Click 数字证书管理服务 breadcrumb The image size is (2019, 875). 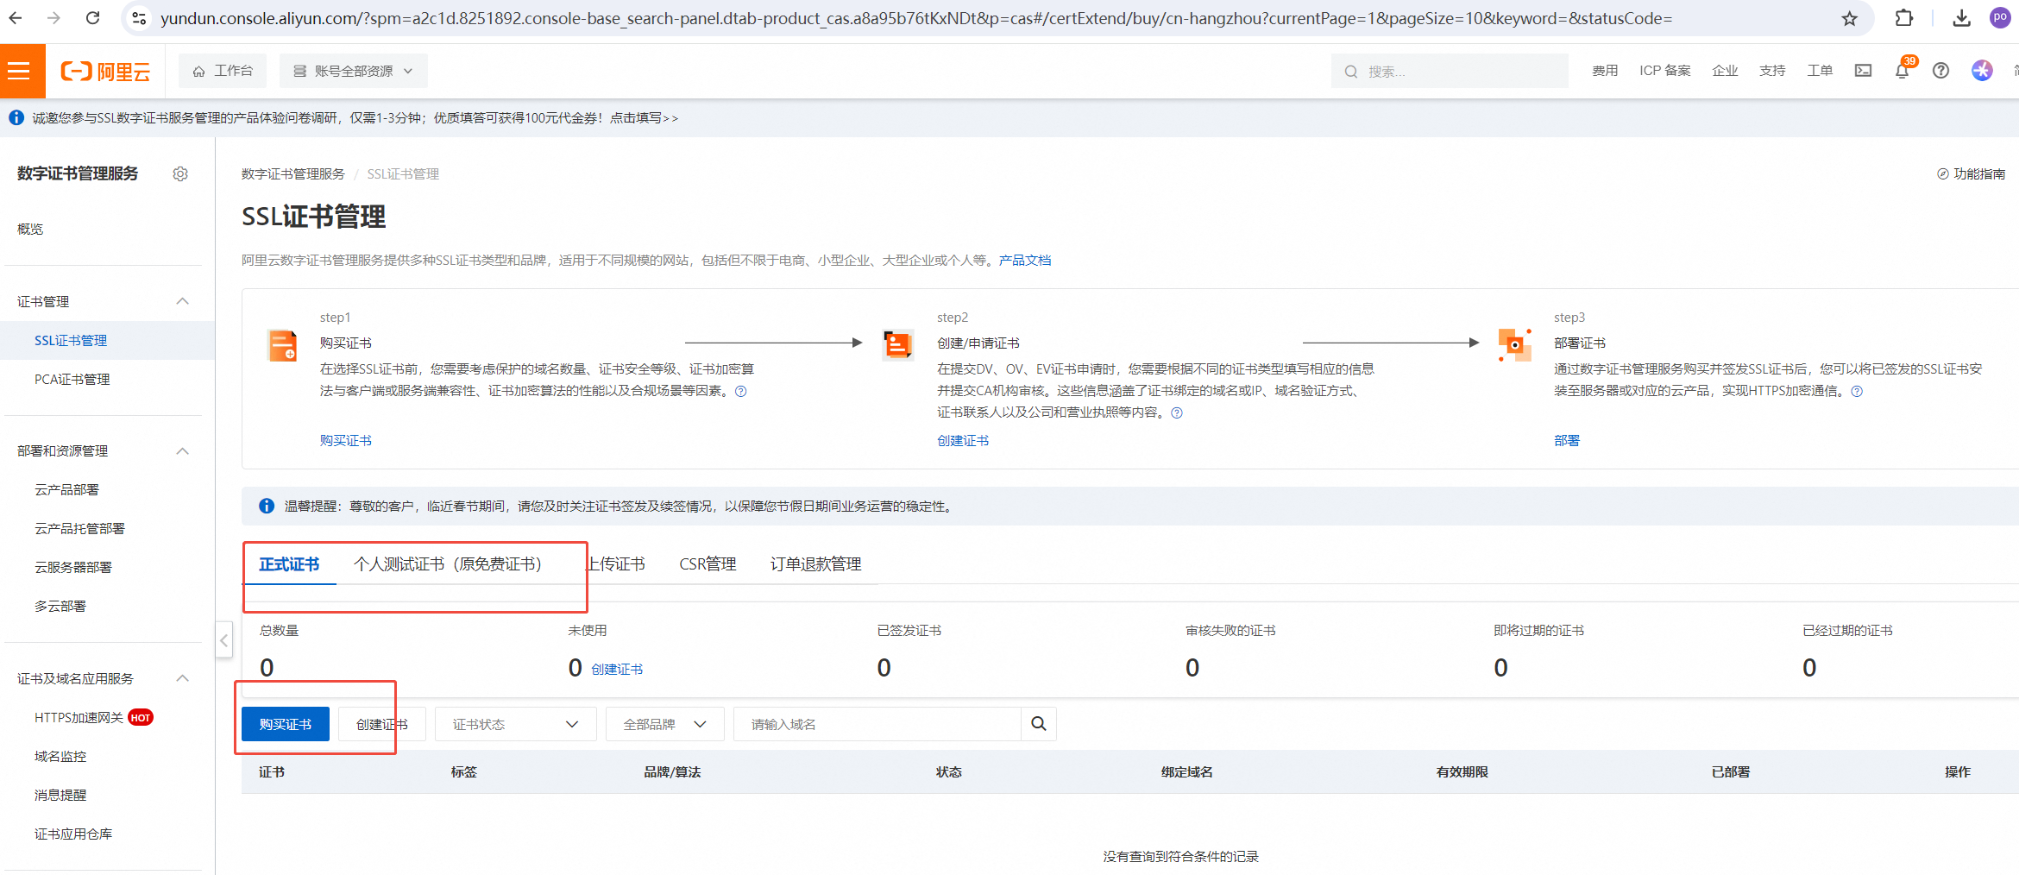[x=293, y=174]
